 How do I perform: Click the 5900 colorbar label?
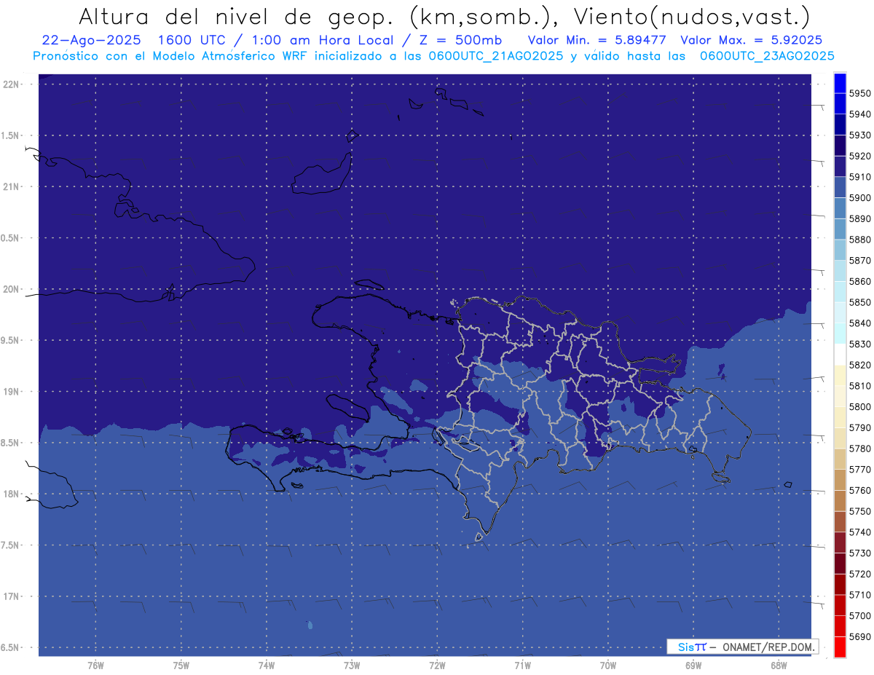coord(860,198)
